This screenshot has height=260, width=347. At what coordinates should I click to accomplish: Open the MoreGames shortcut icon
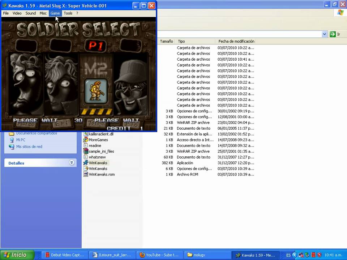[x=86, y=140]
